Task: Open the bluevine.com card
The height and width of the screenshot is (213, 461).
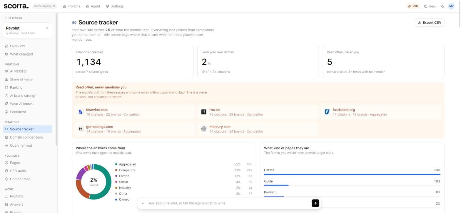Action: point(135,112)
